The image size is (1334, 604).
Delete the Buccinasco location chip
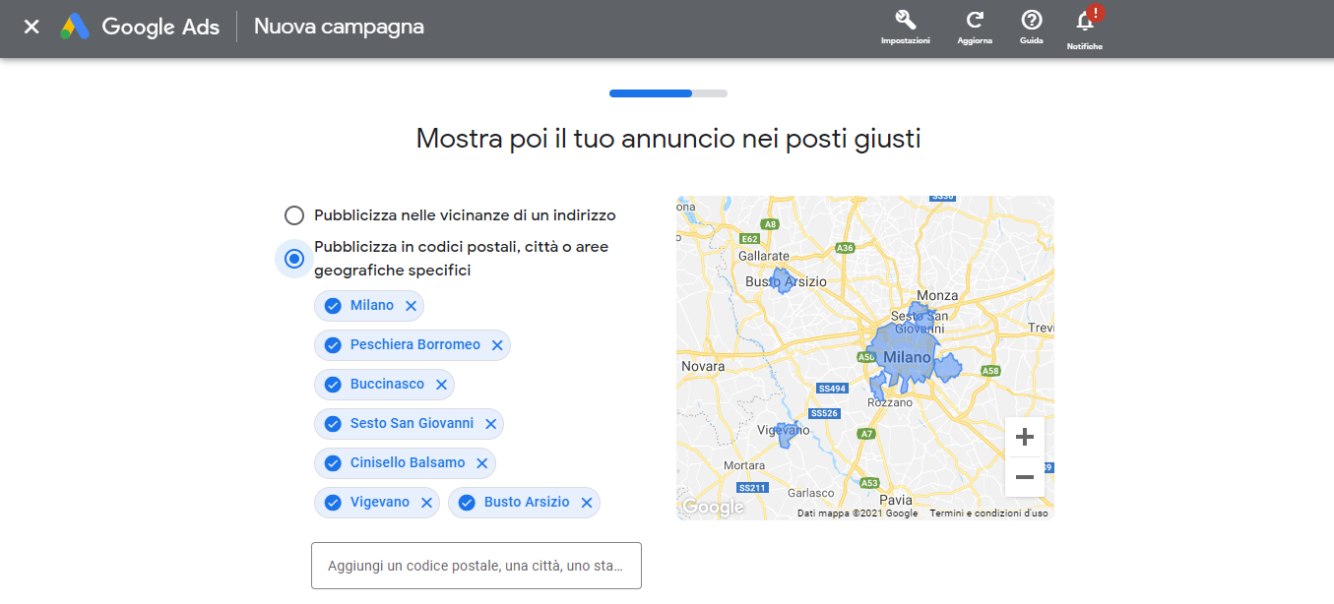coord(441,385)
